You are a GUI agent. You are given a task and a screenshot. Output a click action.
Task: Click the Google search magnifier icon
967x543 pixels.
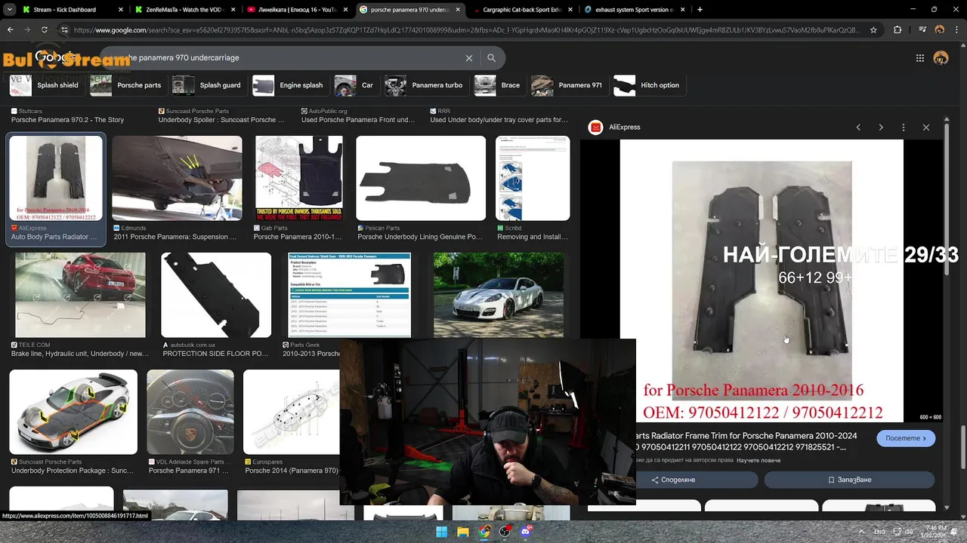[x=491, y=58]
